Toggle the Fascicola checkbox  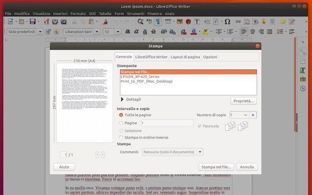coord(199,126)
